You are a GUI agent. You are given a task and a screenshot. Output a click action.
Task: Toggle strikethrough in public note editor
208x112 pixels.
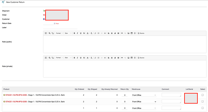pos(84,33)
